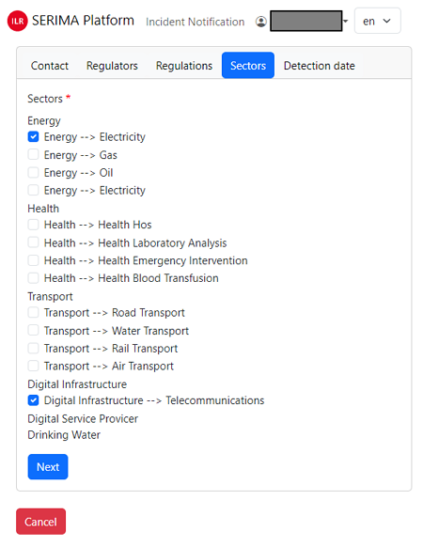Enable the Health Hos checkbox
Image resolution: width=423 pixels, height=547 pixels.
34,225
